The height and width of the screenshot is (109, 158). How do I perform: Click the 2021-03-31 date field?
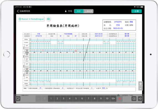coord(99,36)
